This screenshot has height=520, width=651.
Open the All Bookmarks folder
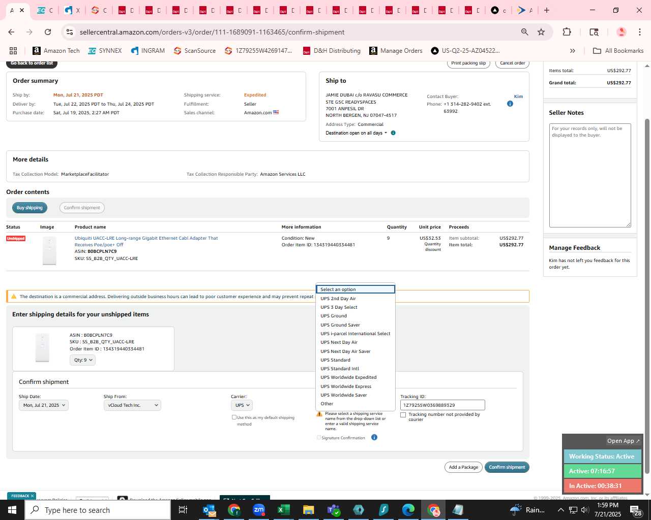pyautogui.click(x=618, y=51)
